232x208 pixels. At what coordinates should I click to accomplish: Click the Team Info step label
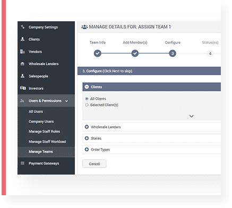coord(98,42)
